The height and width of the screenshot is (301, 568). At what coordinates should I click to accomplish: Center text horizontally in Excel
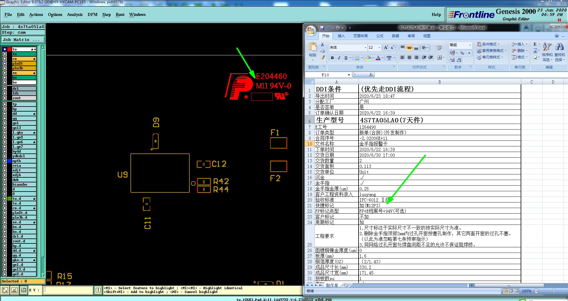point(409,58)
